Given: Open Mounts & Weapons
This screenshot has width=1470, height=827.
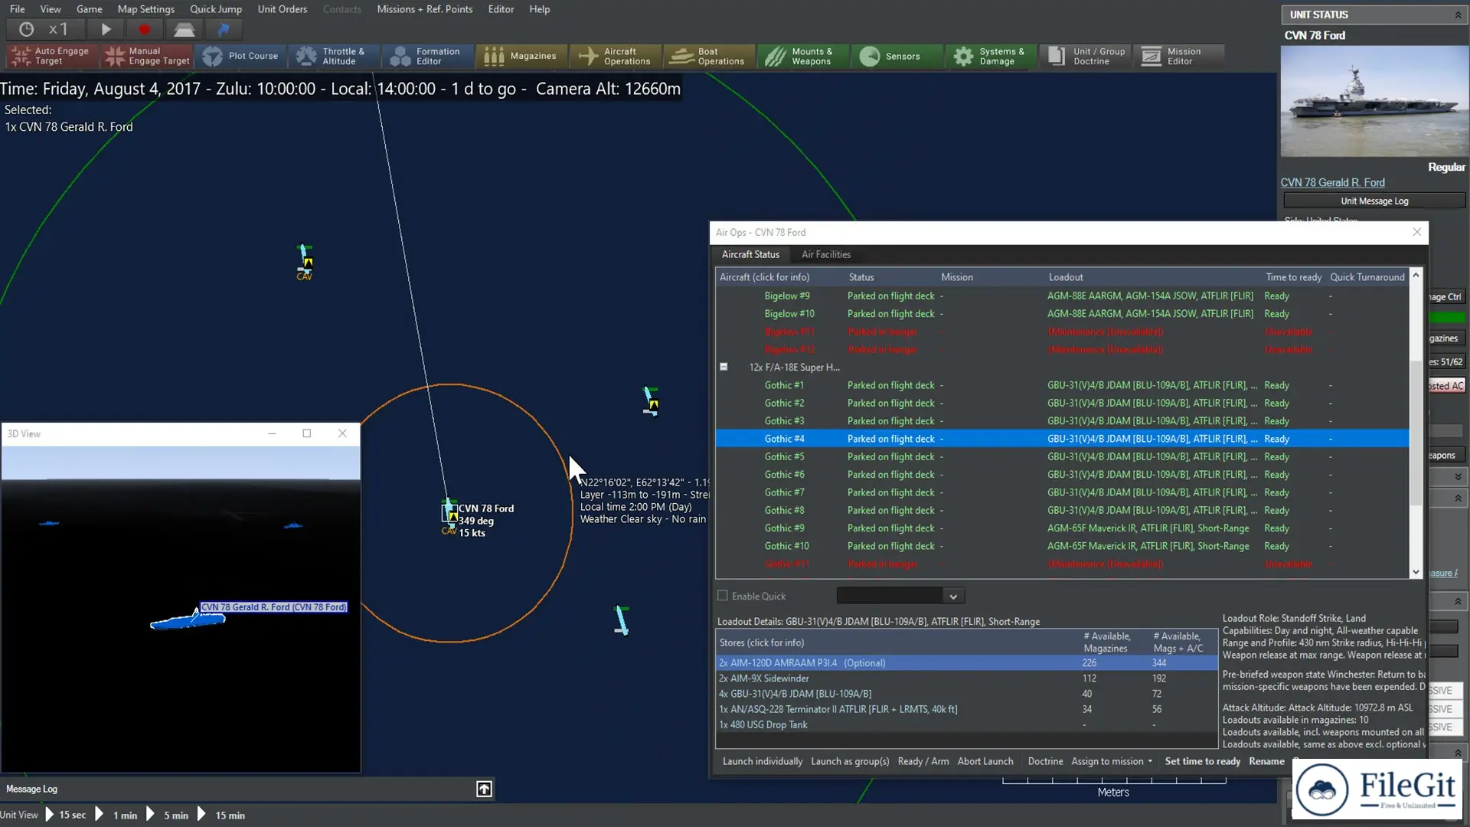Looking at the screenshot, I should tap(804, 56).
